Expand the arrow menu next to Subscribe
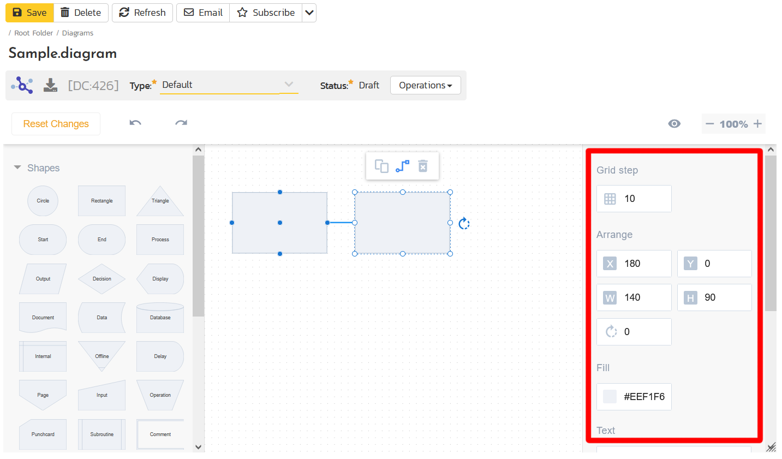Screen dimensions: 782x459 [309, 13]
